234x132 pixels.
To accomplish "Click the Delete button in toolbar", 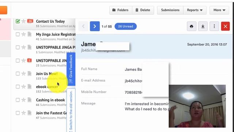I will click(x=143, y=10).
